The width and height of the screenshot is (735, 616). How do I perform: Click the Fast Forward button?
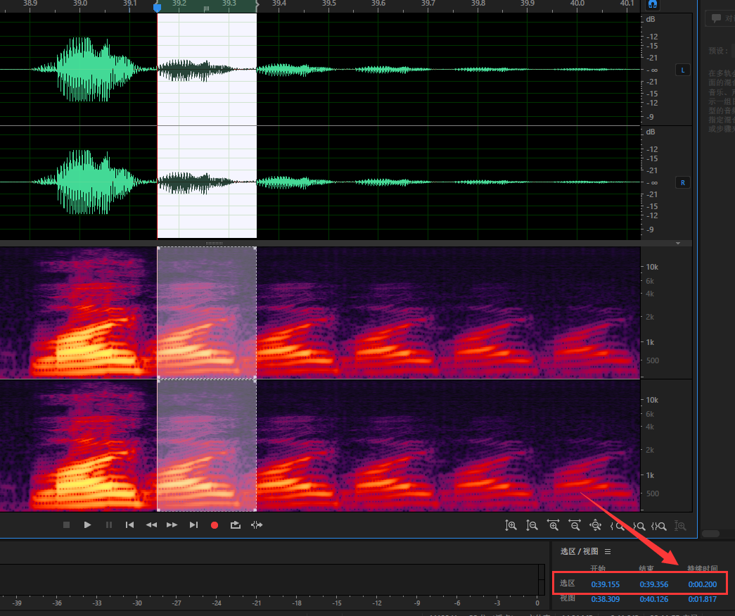pyautogui.click(x=172, y=525)
